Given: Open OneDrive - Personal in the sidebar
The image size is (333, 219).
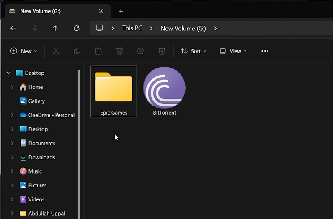Looking at the screenshot, I should point(47,115).
